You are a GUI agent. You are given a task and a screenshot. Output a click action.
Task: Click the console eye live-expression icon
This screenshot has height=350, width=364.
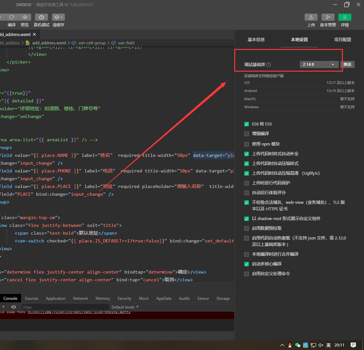click(14, 307)
